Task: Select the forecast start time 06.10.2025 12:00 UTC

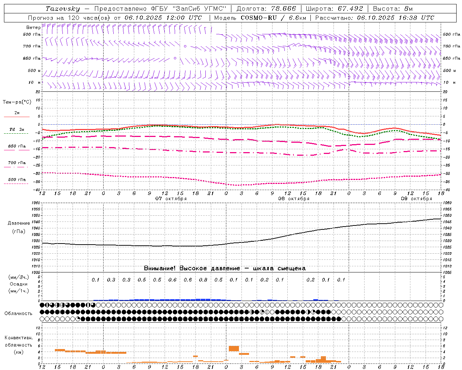Action: point(163,18)
